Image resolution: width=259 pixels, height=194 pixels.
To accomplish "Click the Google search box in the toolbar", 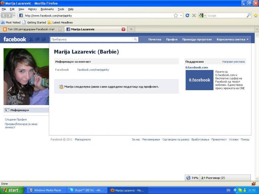I will (226, 16).
